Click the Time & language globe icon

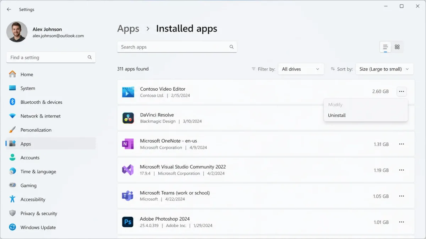click(x=12, y=171)
